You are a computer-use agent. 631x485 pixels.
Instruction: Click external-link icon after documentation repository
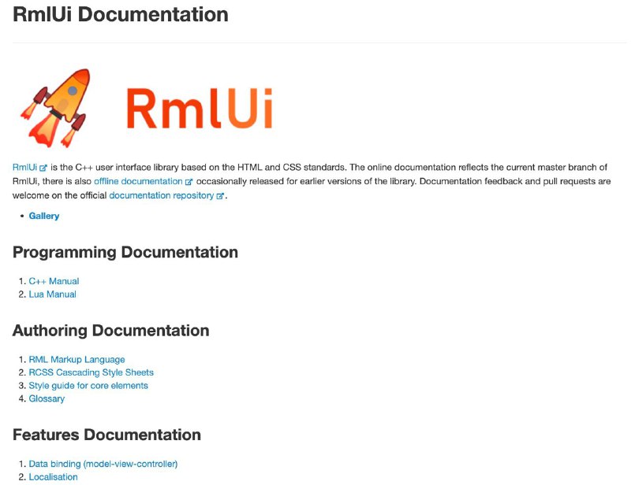(220, 196)
